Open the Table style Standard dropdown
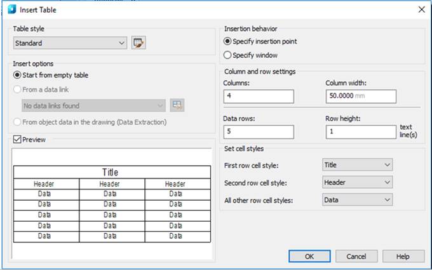 click(70, 43)
